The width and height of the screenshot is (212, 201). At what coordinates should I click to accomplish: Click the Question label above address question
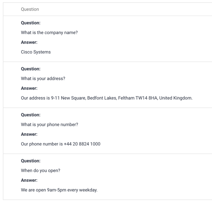(31, 69)
